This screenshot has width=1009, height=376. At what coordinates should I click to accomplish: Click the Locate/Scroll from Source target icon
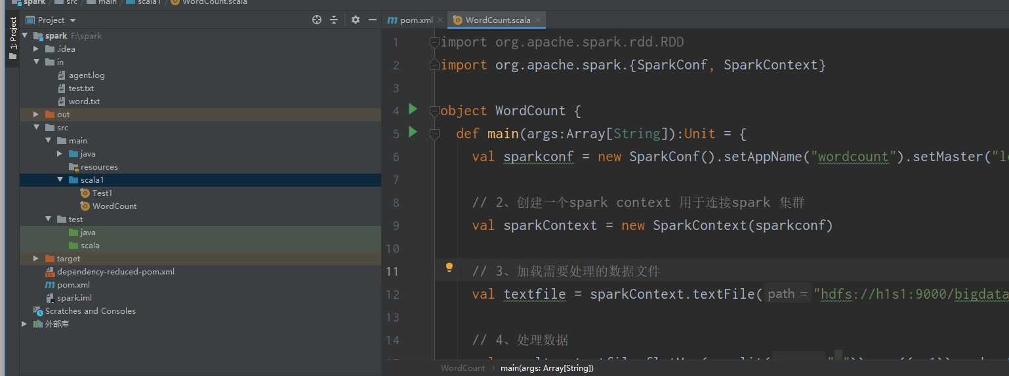317,20
